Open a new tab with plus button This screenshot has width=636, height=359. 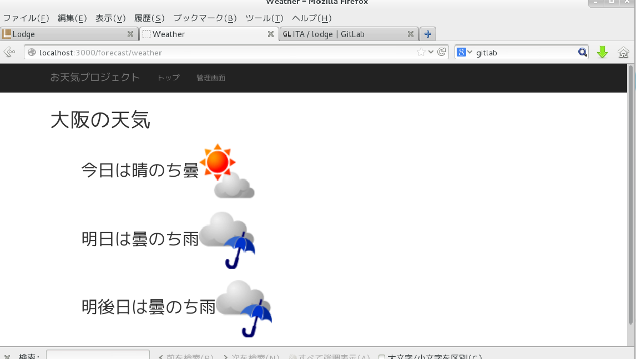[x=427, y=34]
